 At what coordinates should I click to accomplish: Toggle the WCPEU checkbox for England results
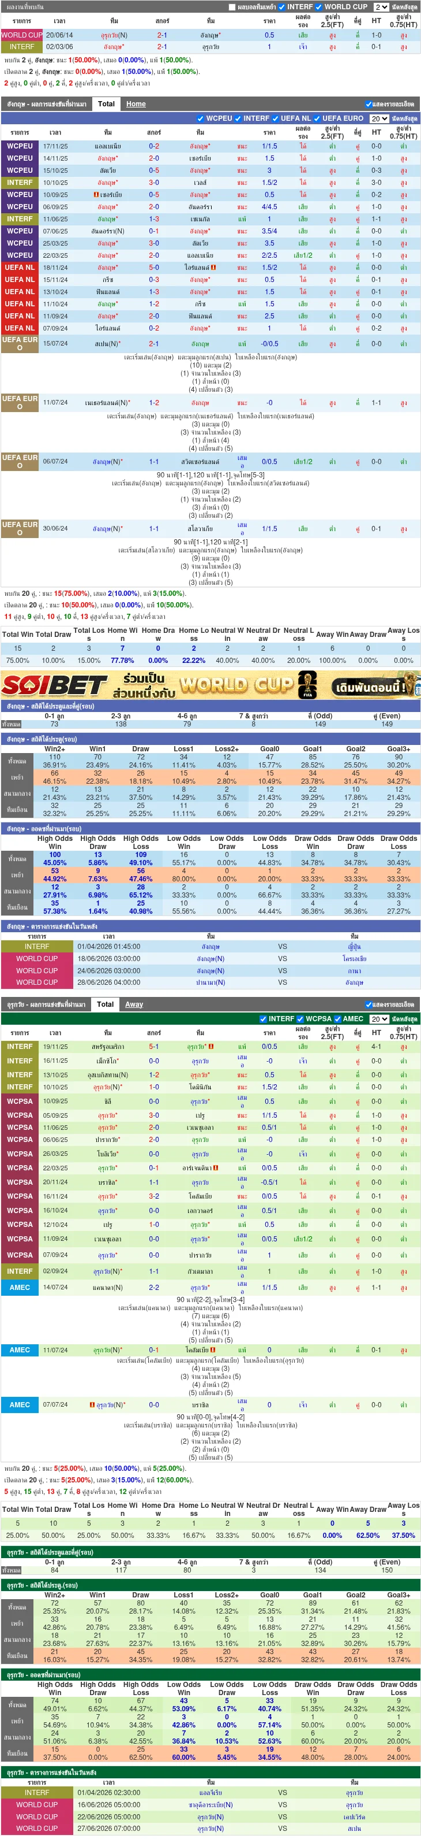[x=201, y=118]
